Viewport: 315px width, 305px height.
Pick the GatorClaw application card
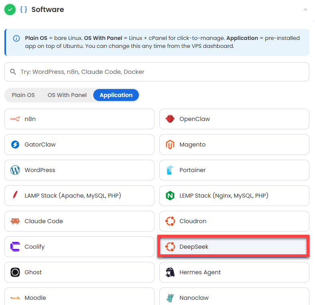79,145
